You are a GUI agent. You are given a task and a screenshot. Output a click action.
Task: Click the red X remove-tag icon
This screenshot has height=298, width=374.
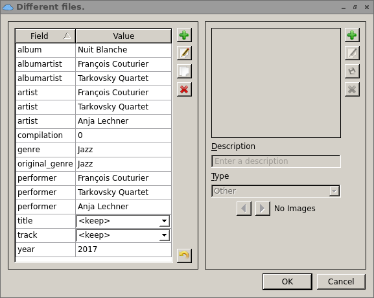pyautogui.click(x=184, y=89)
